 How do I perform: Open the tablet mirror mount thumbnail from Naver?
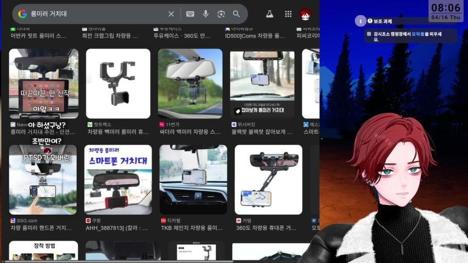click(44, 83)
